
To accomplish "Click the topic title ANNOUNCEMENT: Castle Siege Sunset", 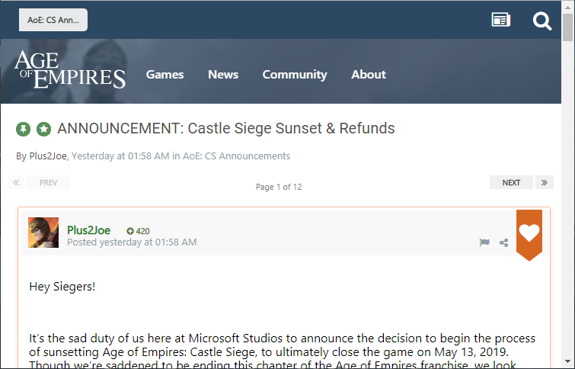I will [x=226, y=129].
